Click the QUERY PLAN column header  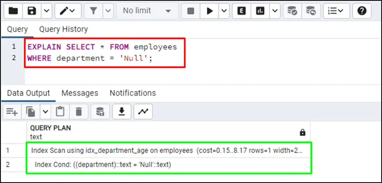pyautogui.click(x=51, y=128)
